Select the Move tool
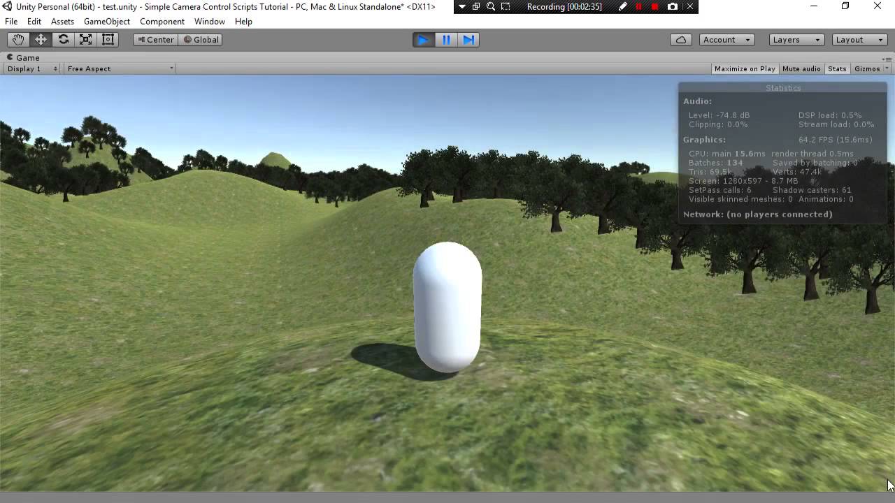Screen dimensions: 895x503 pyautogui.click(x=41, y=40)
